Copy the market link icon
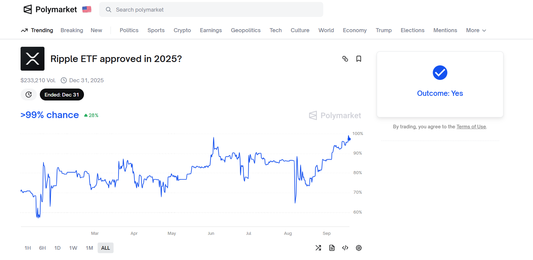The image size is (533, 260). click(x=345, y=59)
